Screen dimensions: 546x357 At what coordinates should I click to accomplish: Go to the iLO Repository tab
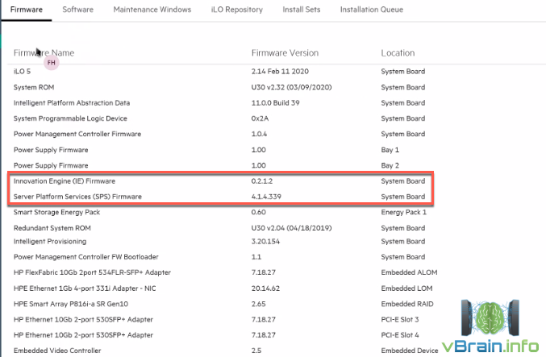click(x=237, y=10)
